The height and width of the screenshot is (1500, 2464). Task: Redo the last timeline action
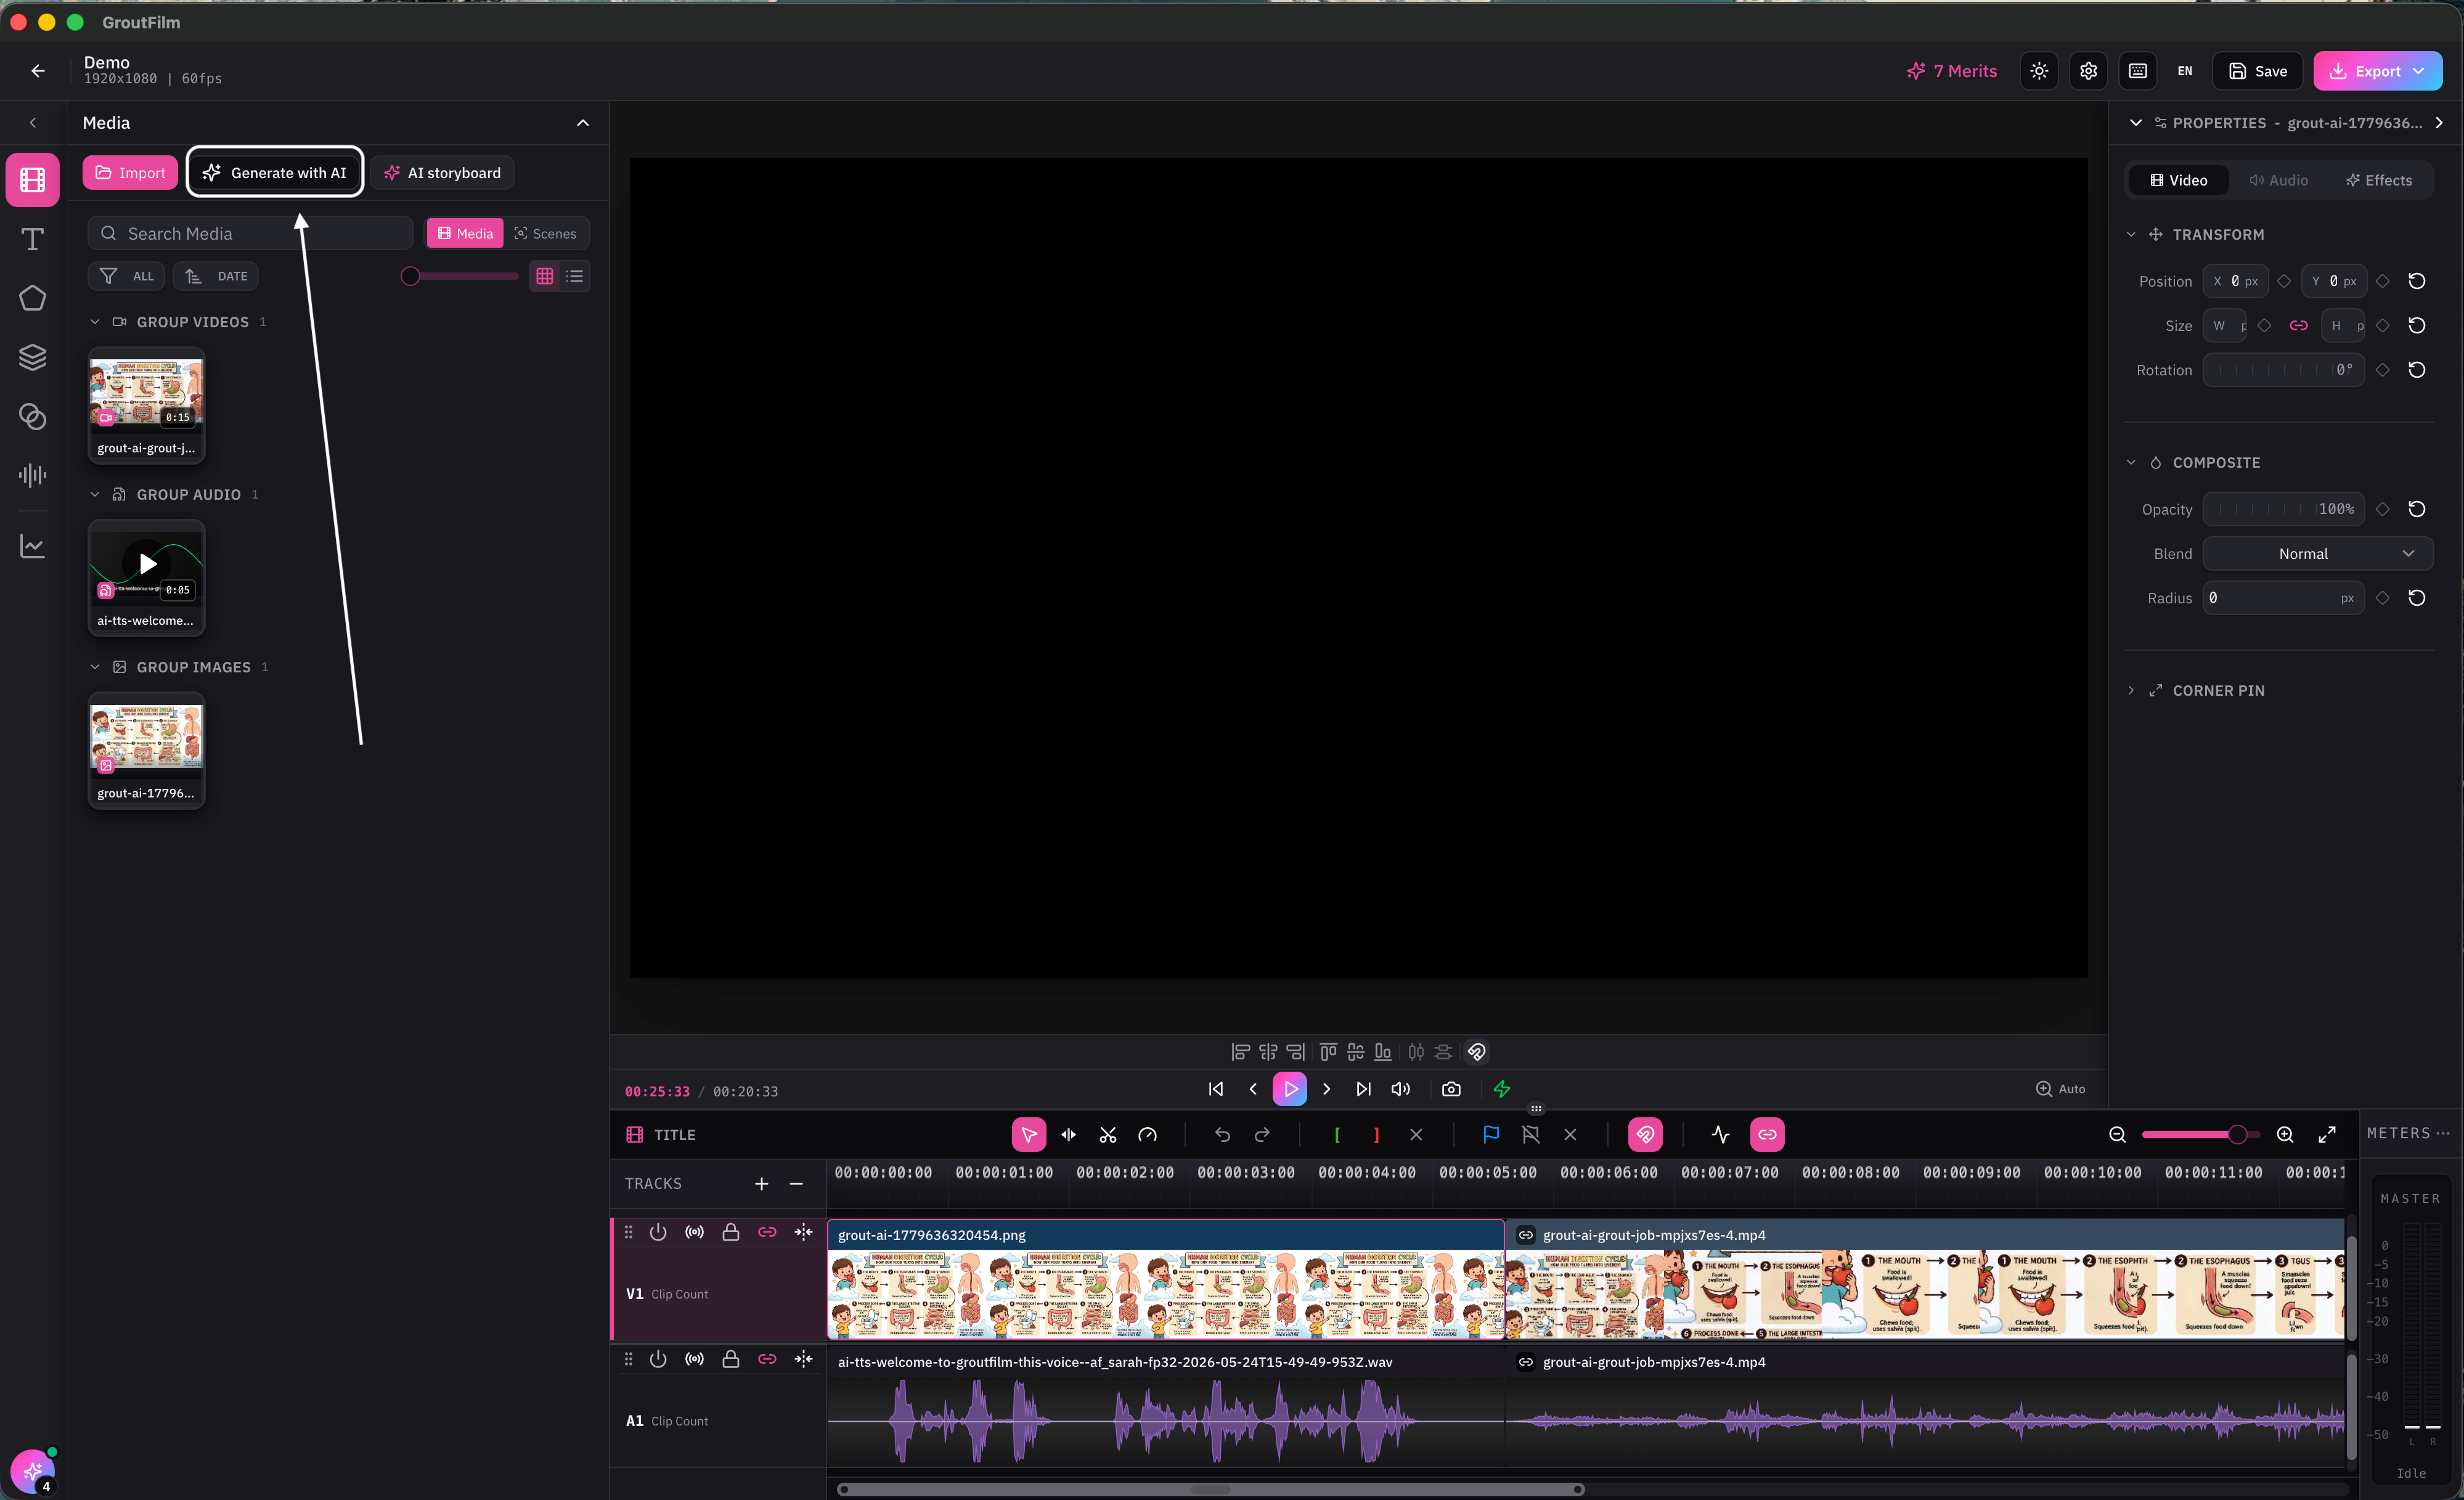coord(1262,1135)
